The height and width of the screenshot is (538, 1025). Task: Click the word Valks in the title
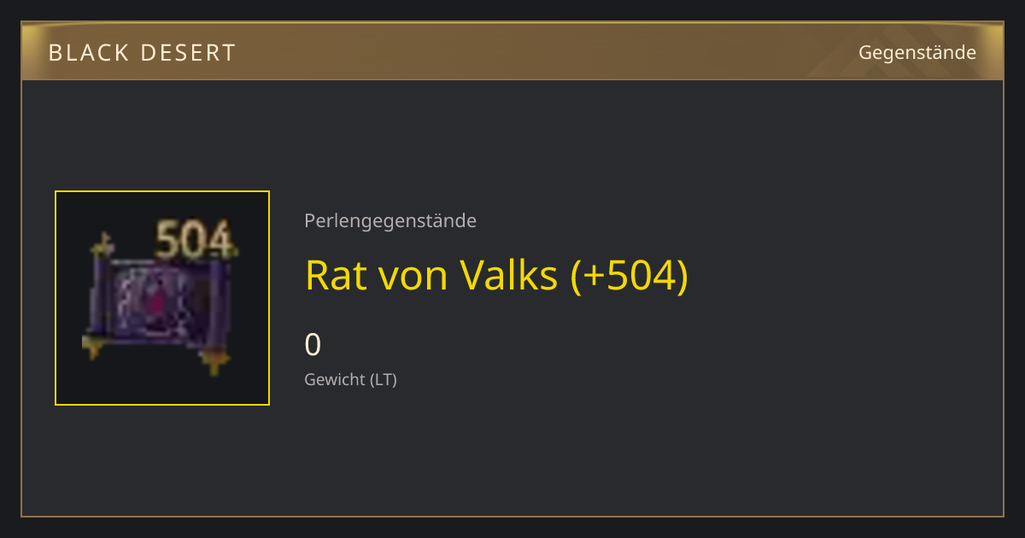coord(508,275)
